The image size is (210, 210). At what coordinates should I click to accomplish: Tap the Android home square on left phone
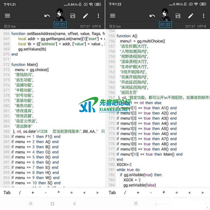pyautogui.click(x=52, y=204)
